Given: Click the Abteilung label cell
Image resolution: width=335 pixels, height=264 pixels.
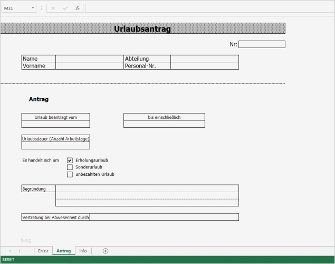Looking at the screenshot, I should click(147, 59).
